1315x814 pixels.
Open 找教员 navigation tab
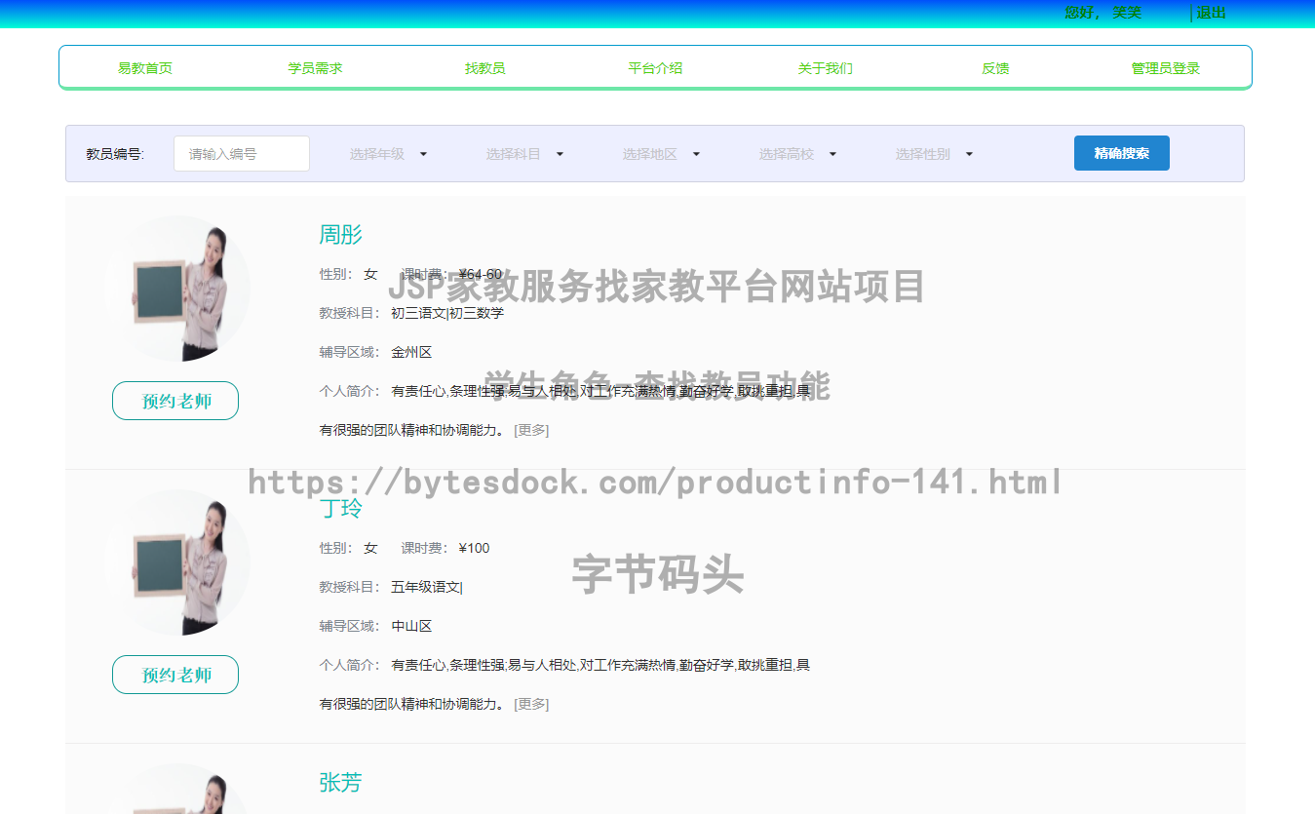pos(484,68)
